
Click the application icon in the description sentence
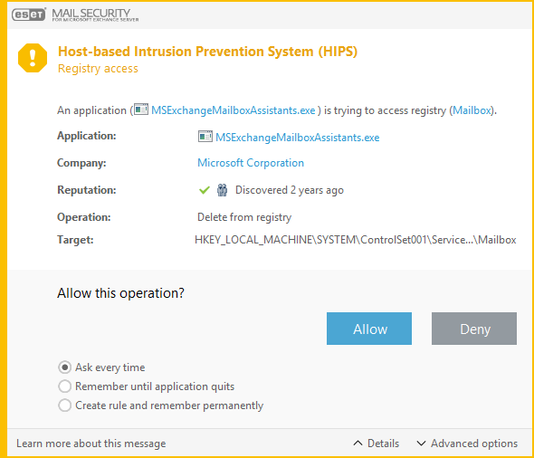coord(141,110)
